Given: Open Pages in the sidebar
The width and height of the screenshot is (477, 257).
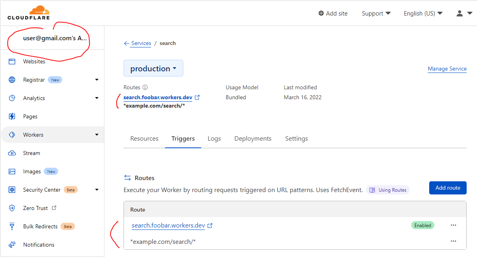Looking at the screenshot, I should pyautogui.click(x=30, y=116).
